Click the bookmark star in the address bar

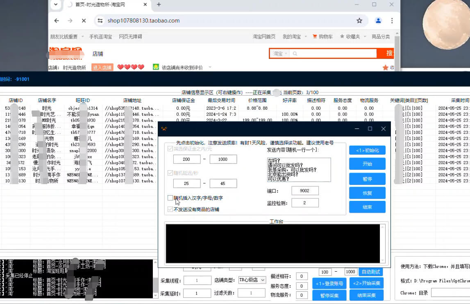coord(359,20)
